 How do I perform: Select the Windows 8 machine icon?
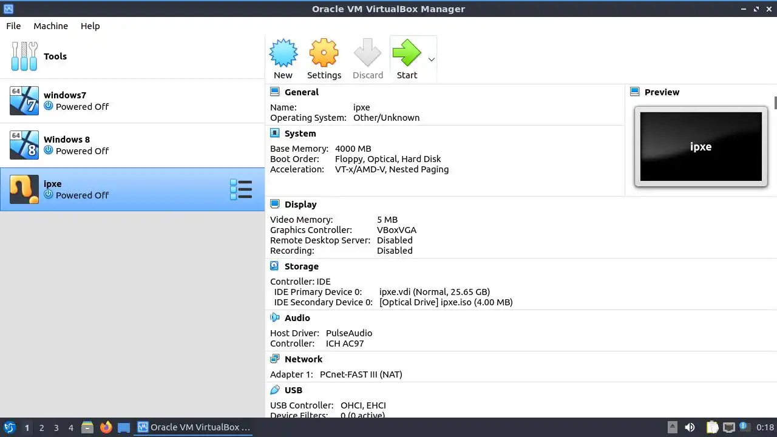[x=24, y=145]
